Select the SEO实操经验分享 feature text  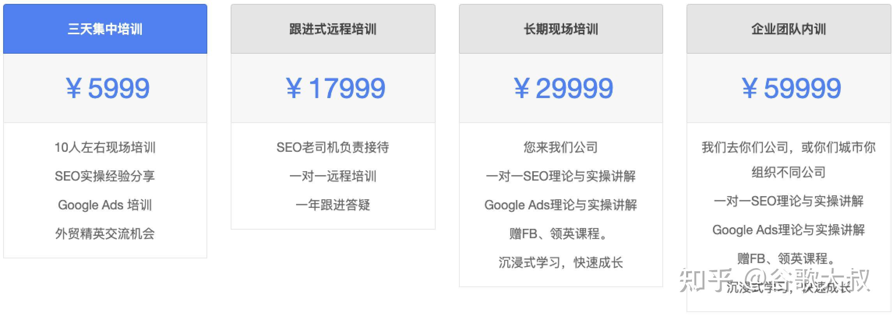(105, 176)
